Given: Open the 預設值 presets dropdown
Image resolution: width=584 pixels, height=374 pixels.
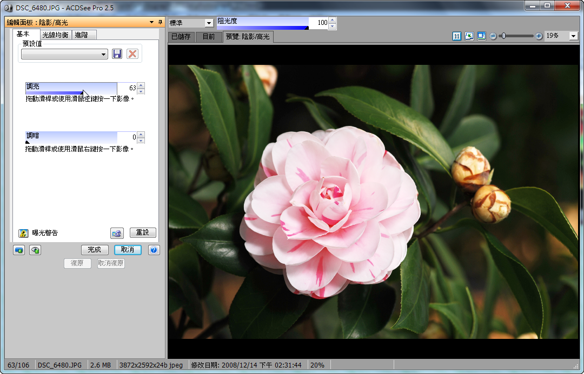Looking at the screenshot, I should click(x=64, y=55).
